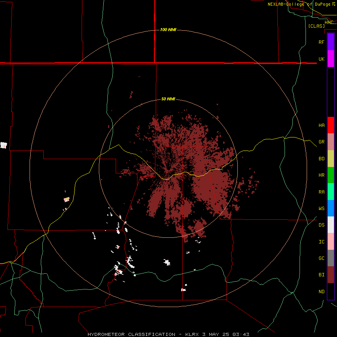The image size is (337, 337).
Task: Click the "HA" legend label
Action: pos(321,125)
